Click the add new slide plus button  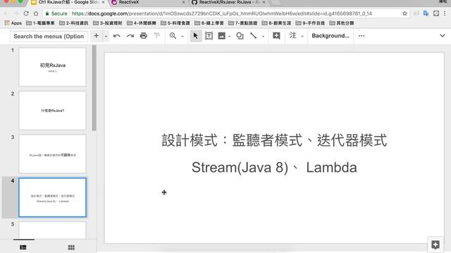(x=96, y=36)
